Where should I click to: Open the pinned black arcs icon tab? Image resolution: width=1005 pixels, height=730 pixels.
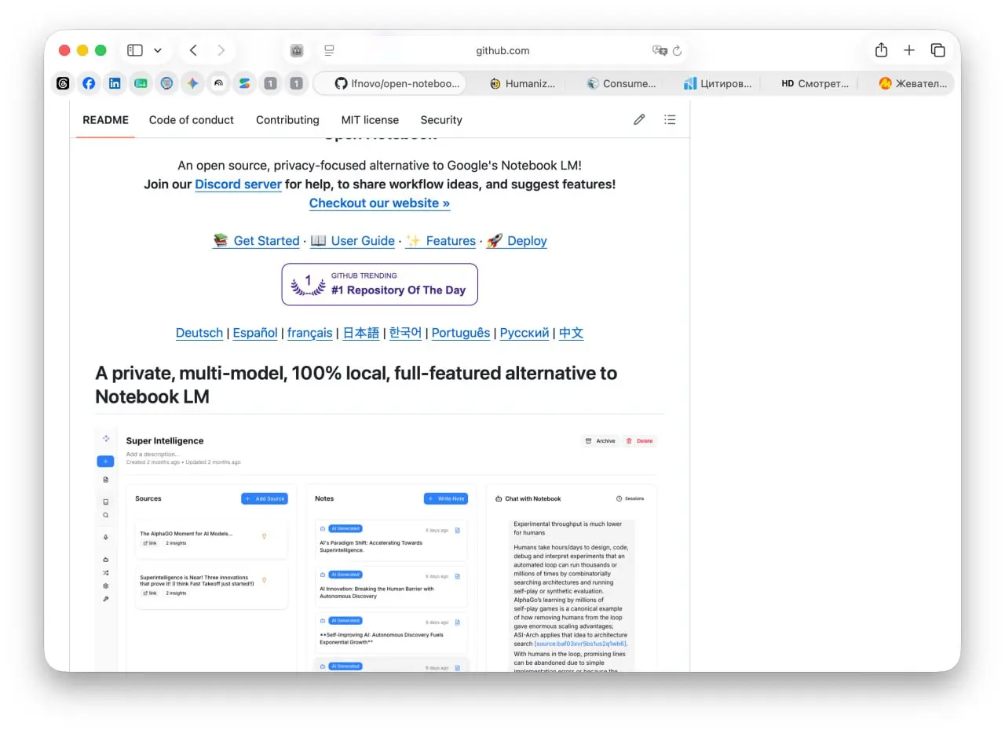tap(218, 83)
